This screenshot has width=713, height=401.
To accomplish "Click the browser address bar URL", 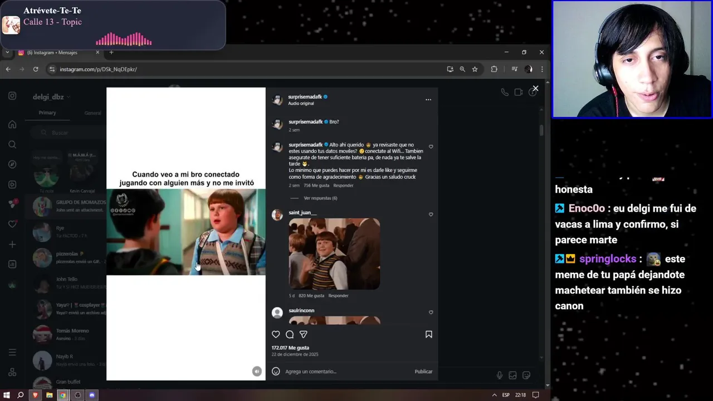I will pyautogui.click(x=98, y=69).
